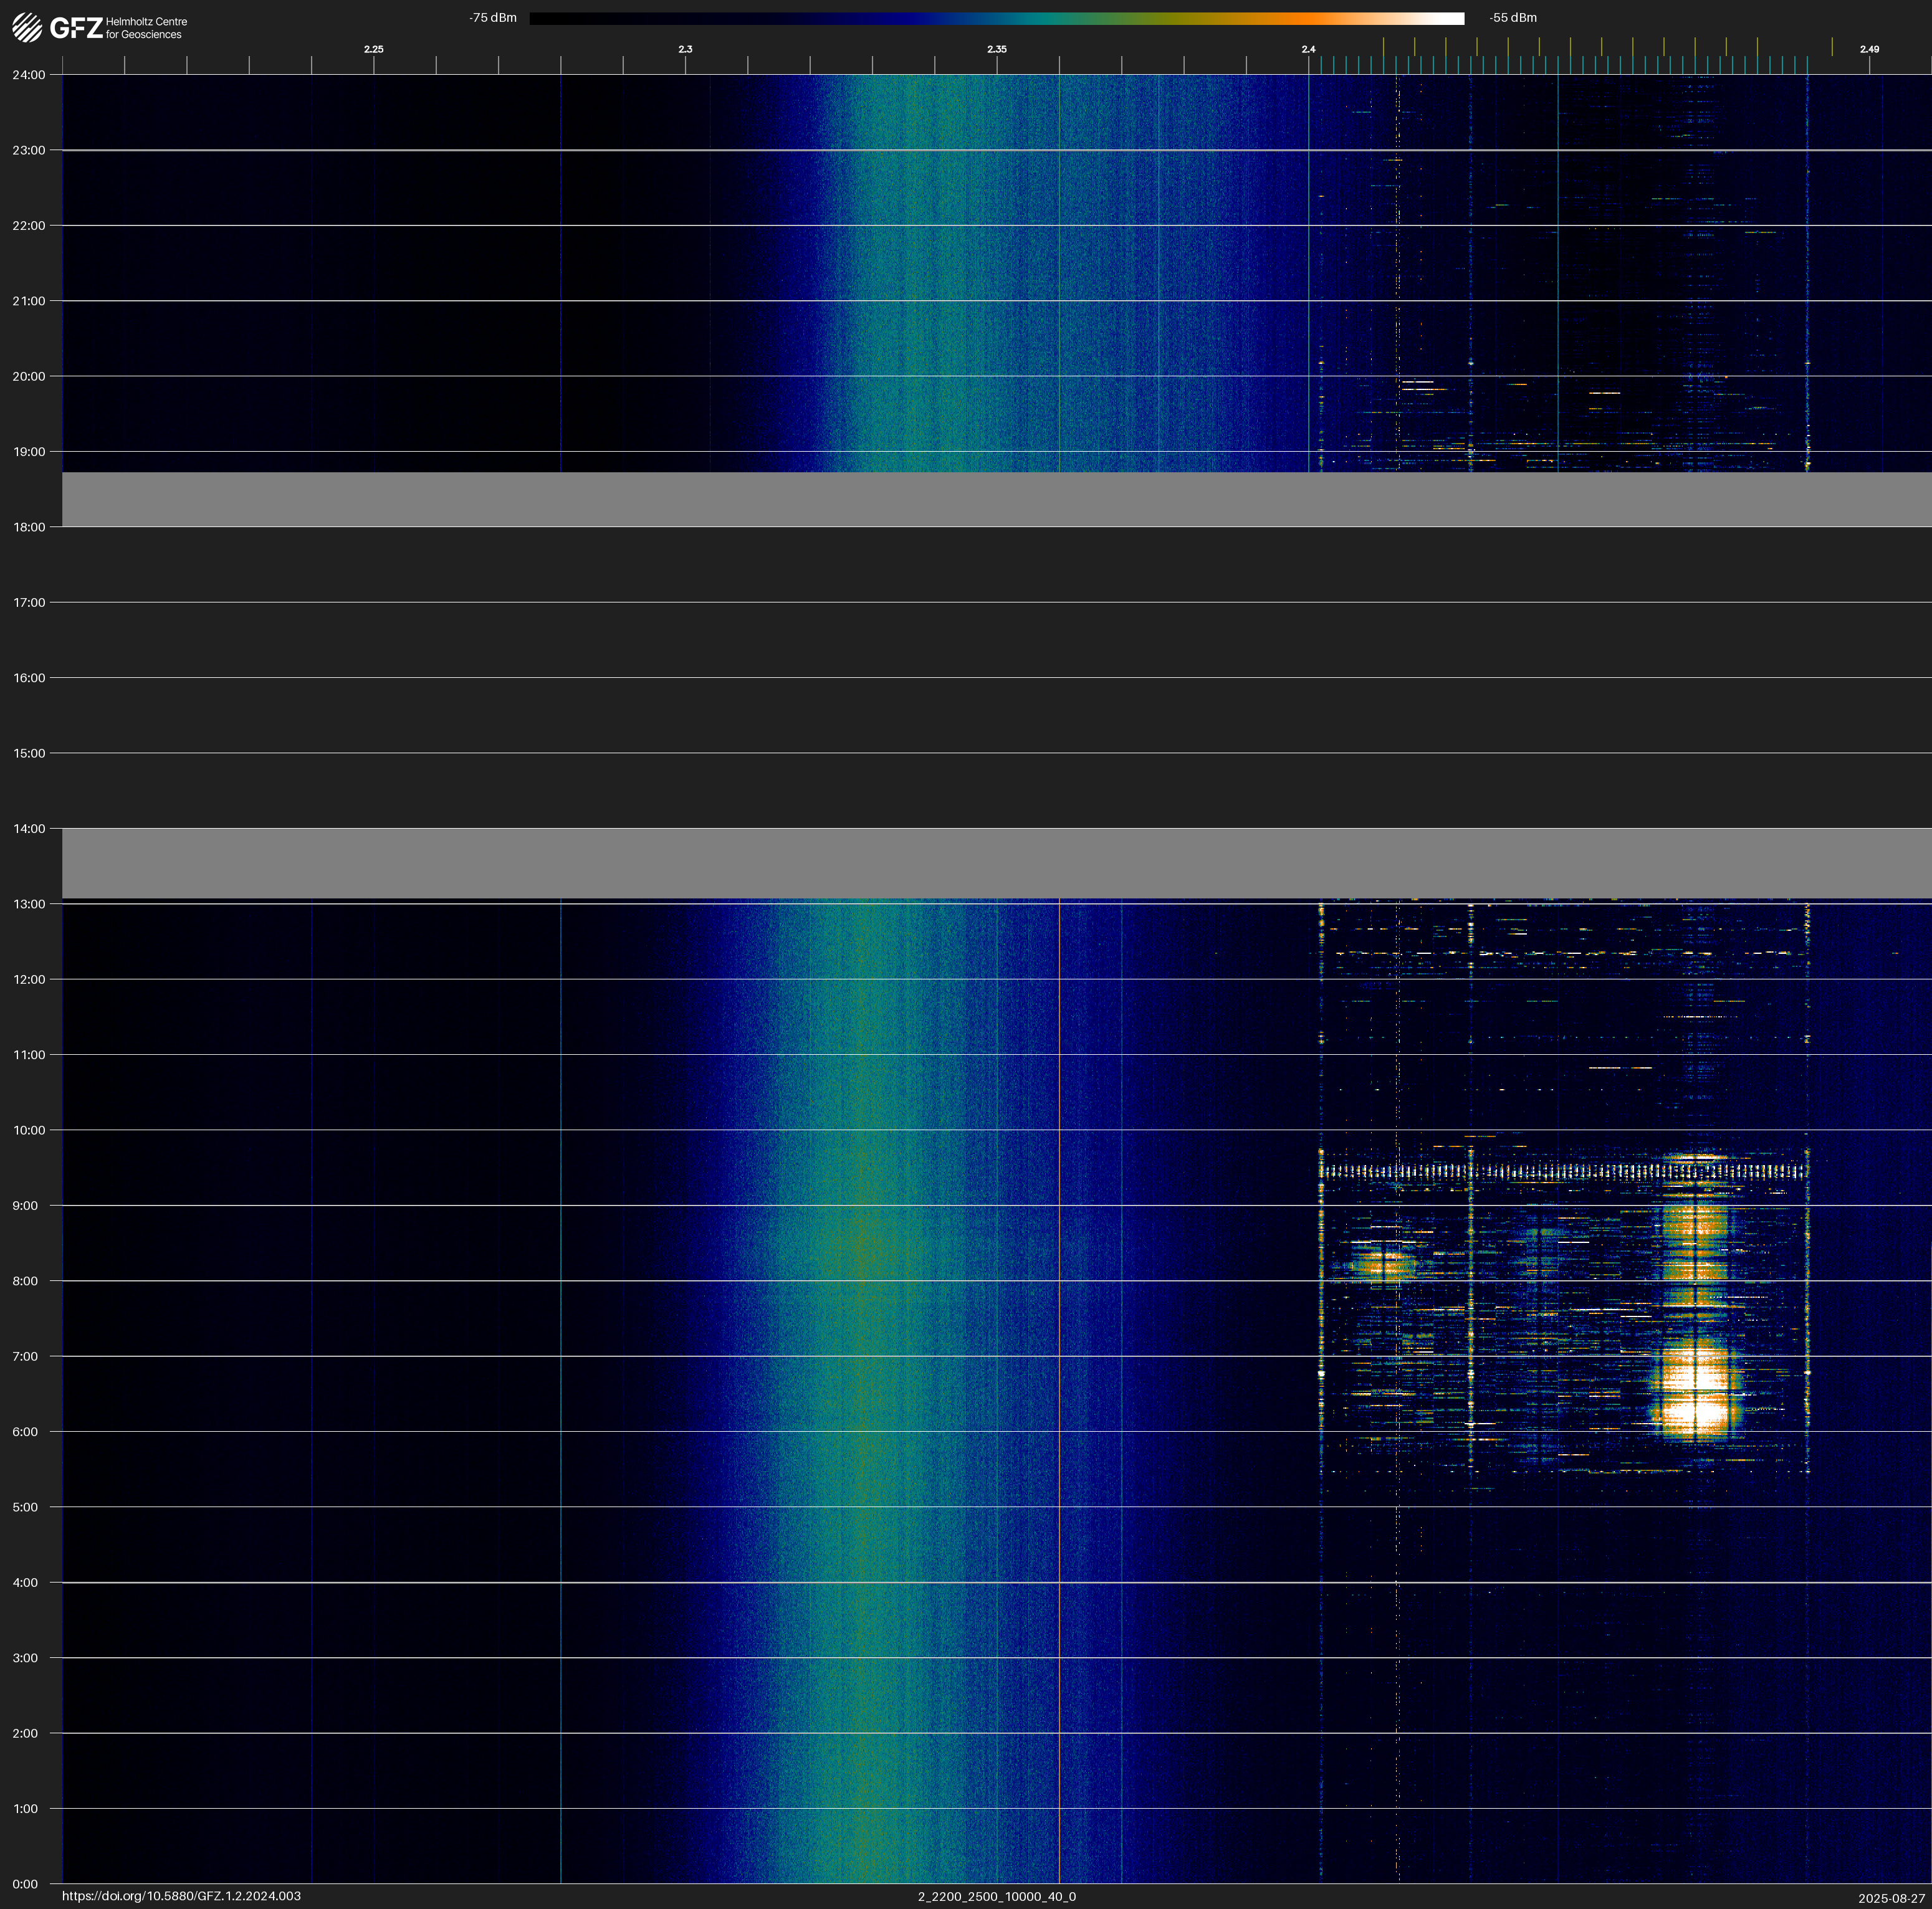Image resolution: width=1932 pixels, height=1909 pixels.
Task: Select the 2.25 frequency axis label
Action: pyautogui.click(x=373, y=49)
